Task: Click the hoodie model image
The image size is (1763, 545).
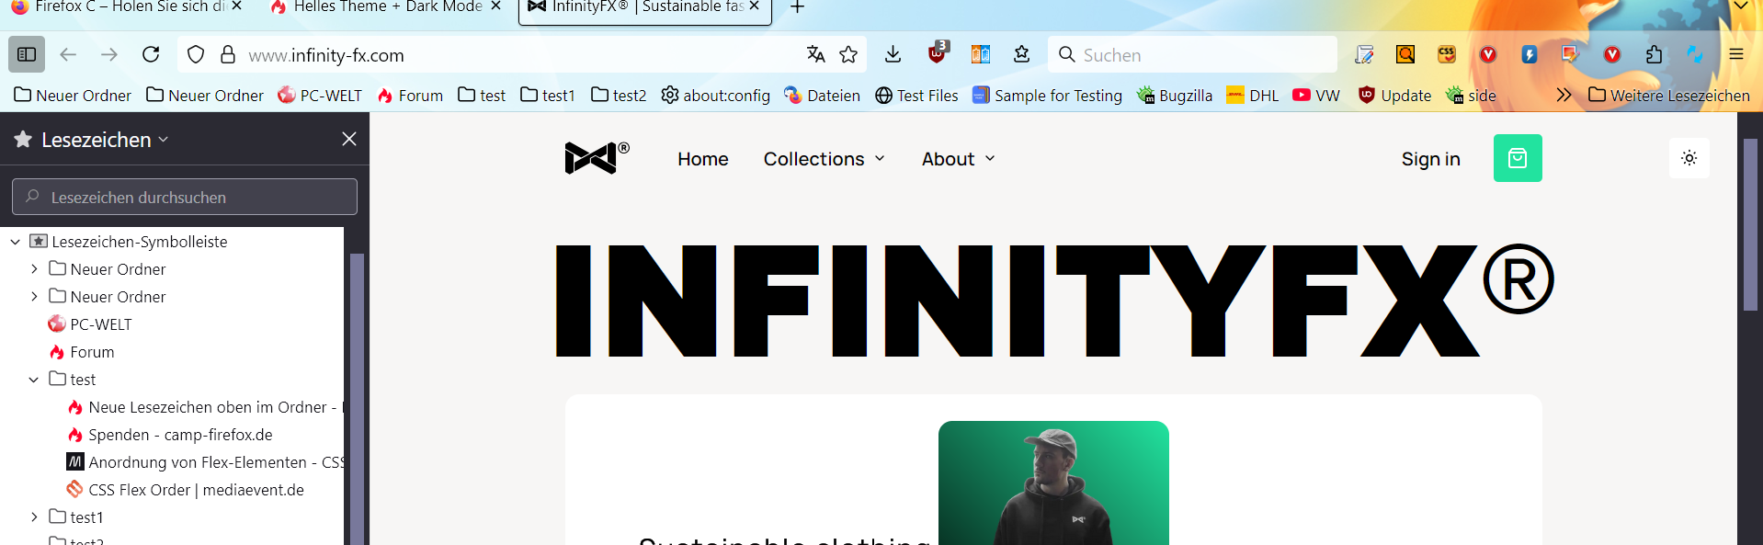Action: click(1053, 483)
